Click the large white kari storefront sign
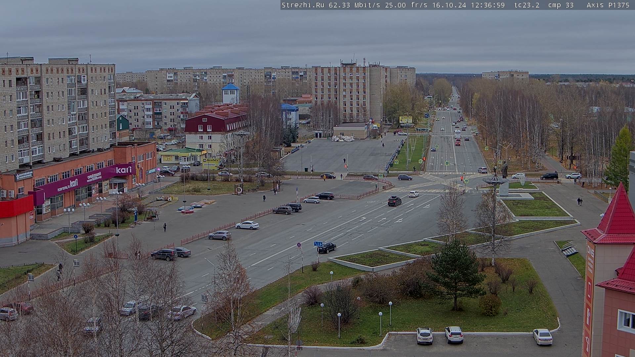635x357 pixels. click(x=124, y=170)
